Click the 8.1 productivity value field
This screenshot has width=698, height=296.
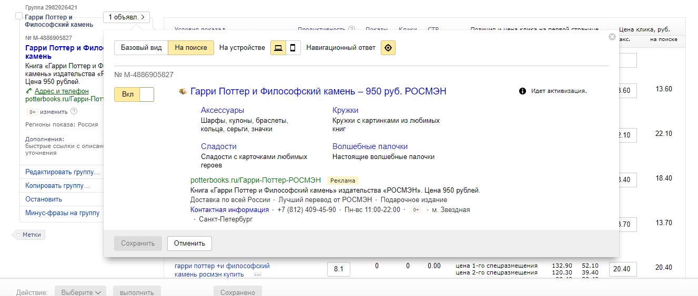[x=339, y=269]
